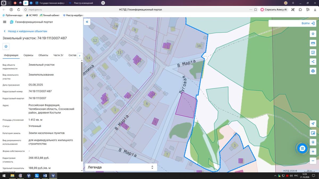This screenshot has height=179, width=319.
Task: Zoom in on the map
Action: (x=313, y=152)
